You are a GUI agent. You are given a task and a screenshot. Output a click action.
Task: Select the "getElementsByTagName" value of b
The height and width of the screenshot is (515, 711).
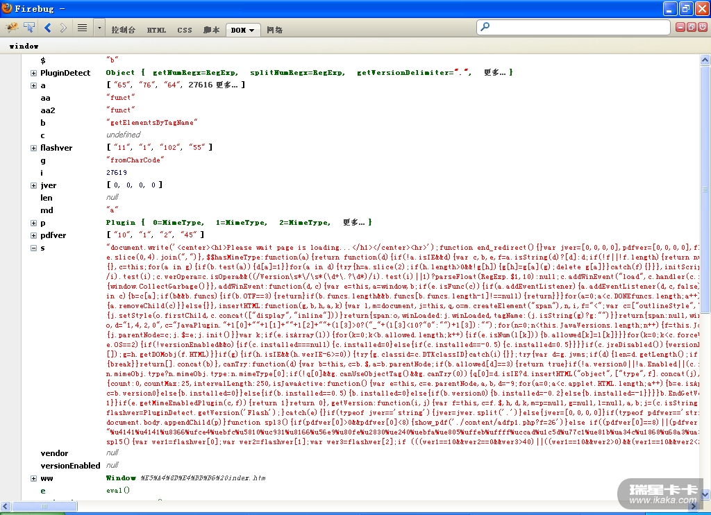point(152,122)
